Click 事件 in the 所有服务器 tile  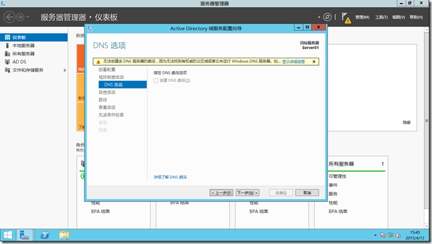[x=333, y=185]
